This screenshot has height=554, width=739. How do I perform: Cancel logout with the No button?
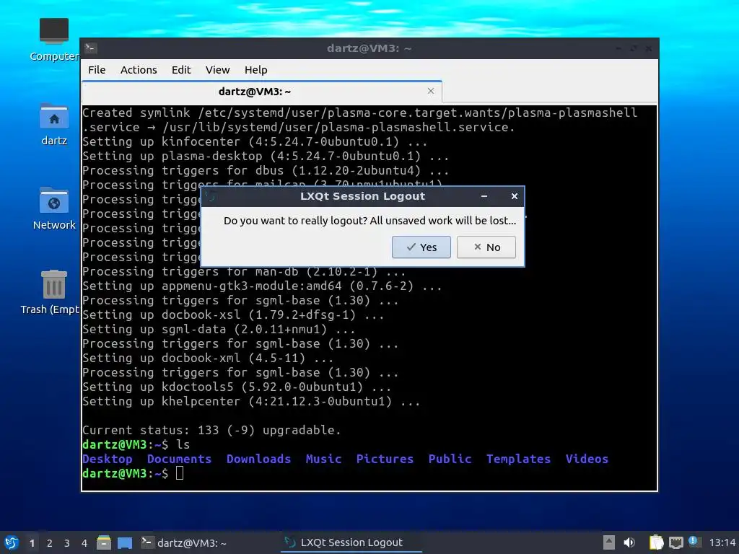point(486,247)
